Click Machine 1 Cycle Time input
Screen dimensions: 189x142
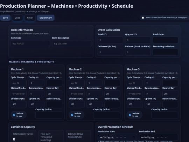tap(19, 83)
